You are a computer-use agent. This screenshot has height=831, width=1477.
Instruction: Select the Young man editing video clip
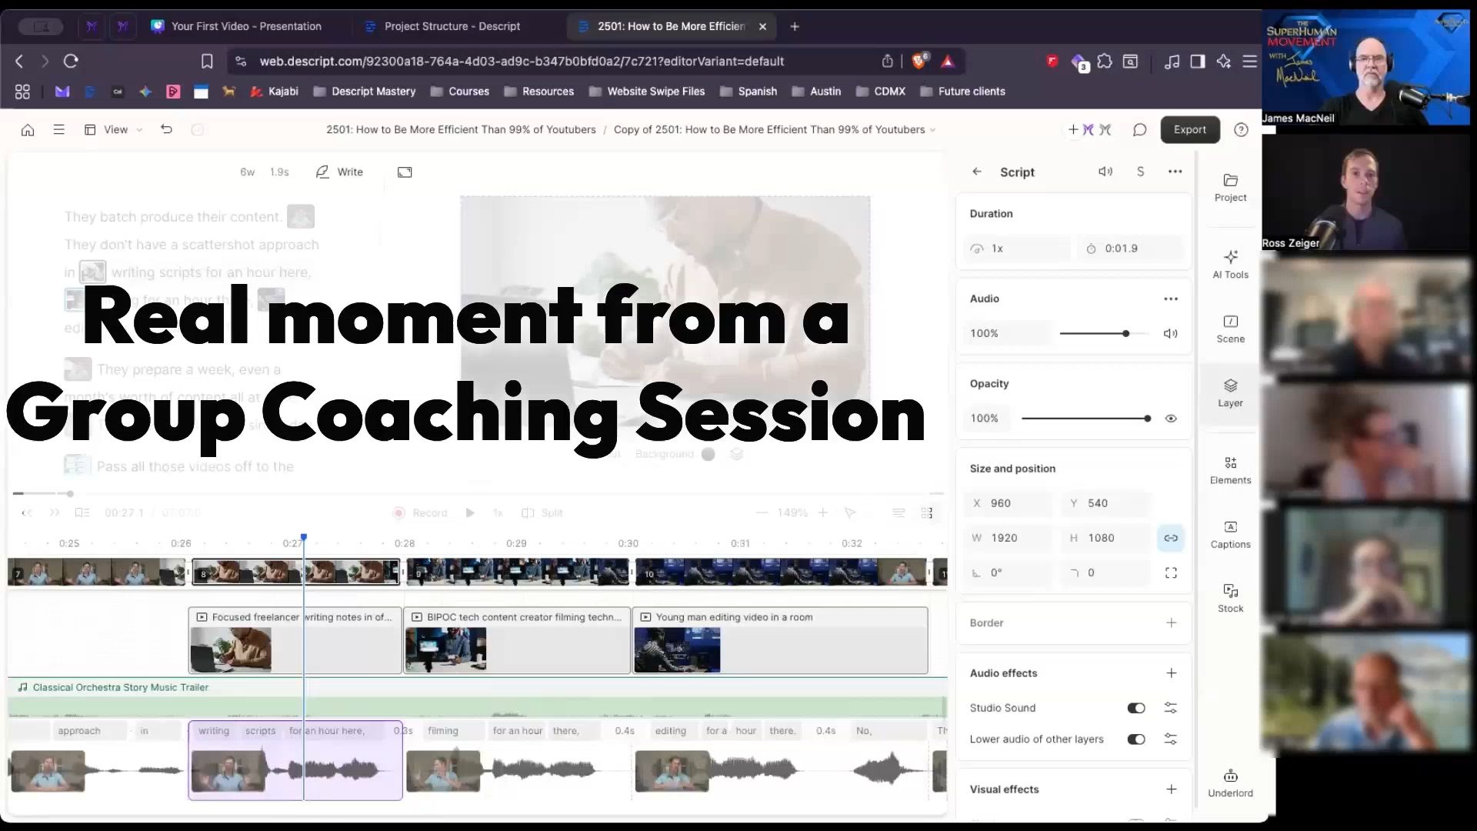pyautogui.click(x=781, y=640)
